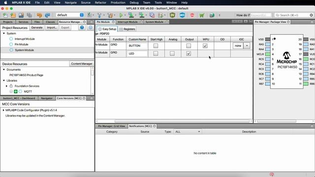
Task: Launch the blue MCC configurator icon
Action: coord(182,15)
